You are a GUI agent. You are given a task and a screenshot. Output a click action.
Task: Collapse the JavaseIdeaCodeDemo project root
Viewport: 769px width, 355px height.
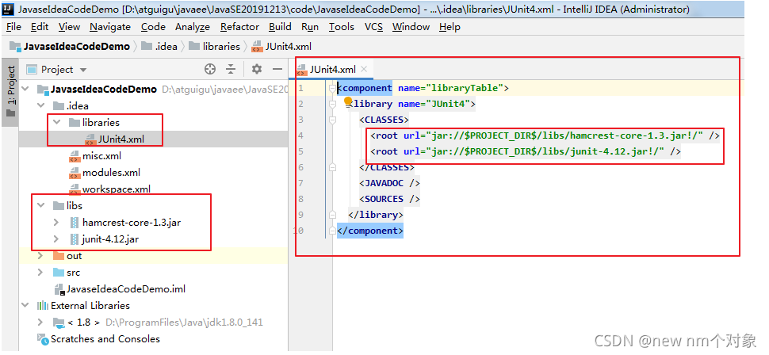[x=25, y=90]
